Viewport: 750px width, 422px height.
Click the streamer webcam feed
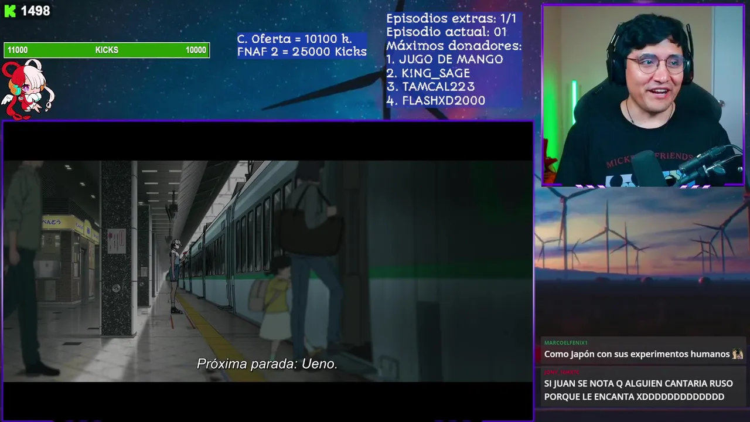pos(643,96)
